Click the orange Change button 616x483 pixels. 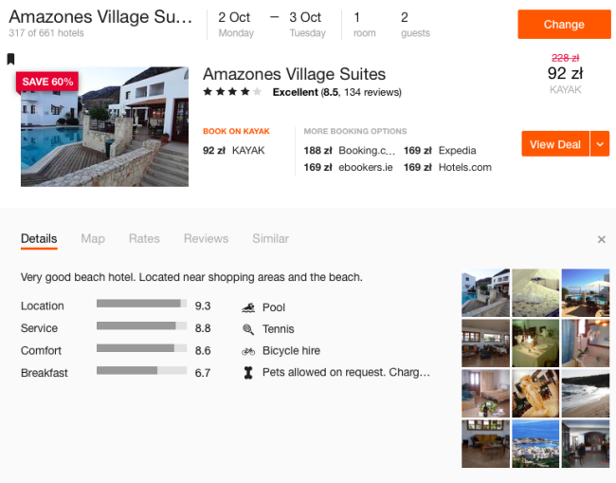[564, 25]
